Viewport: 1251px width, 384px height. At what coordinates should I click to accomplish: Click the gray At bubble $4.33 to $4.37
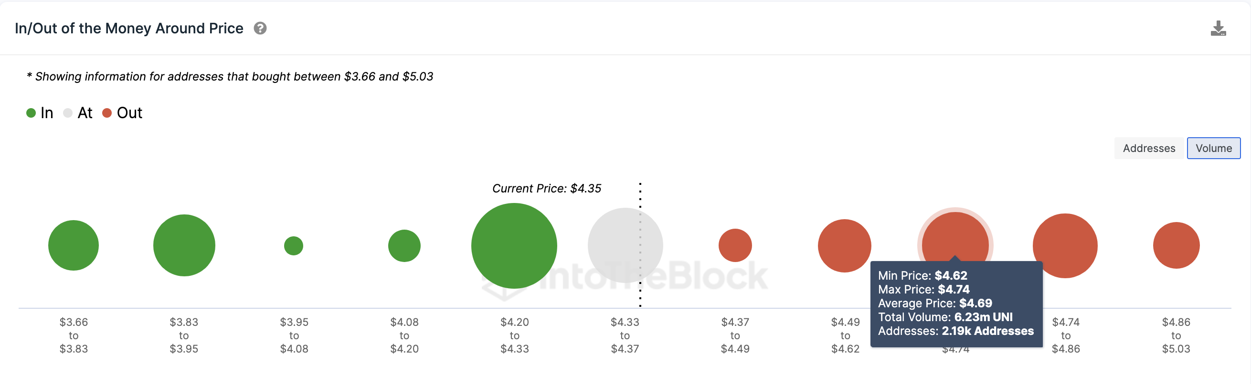coord(625,246)
